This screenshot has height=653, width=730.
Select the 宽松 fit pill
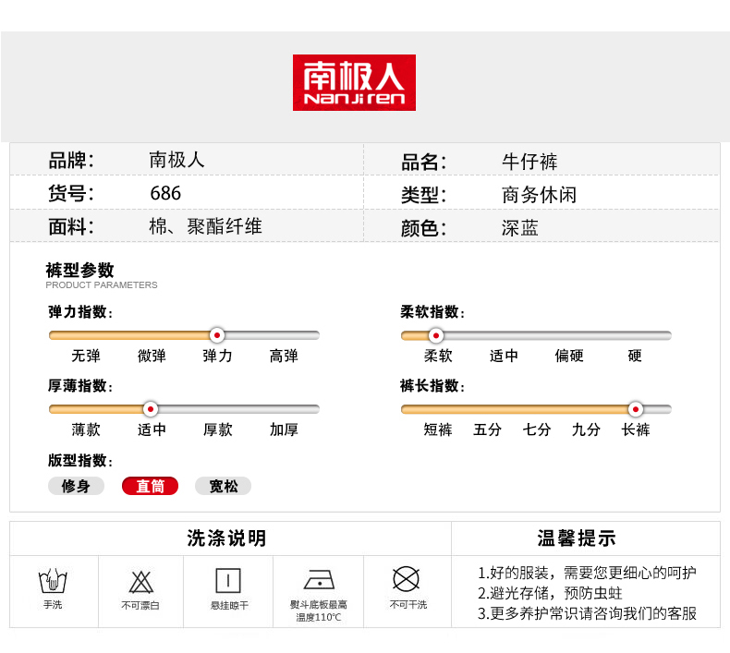(x=223, y=486)
